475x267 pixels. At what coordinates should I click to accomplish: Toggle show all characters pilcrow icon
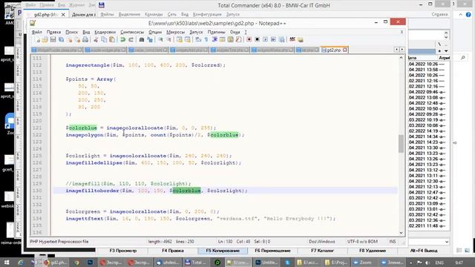point(206,39)
